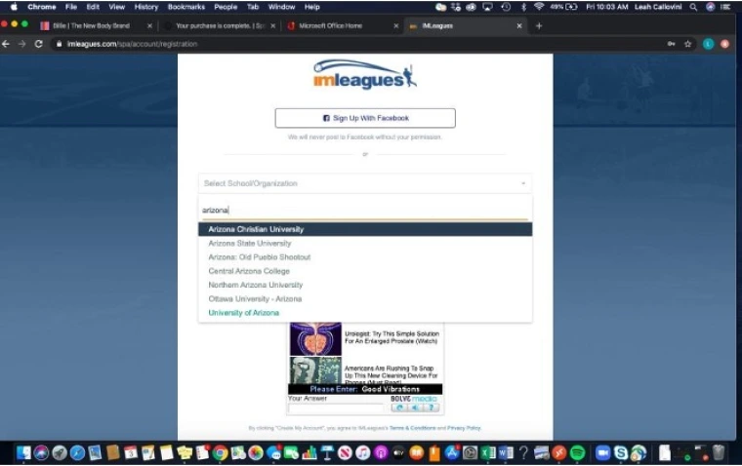Open the Apple menu
742x466 pixels.
(14, 7)
